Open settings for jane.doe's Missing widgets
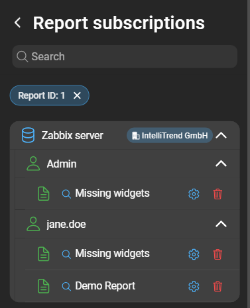Screen dimensions: 250x308 [x=194, y=254]
